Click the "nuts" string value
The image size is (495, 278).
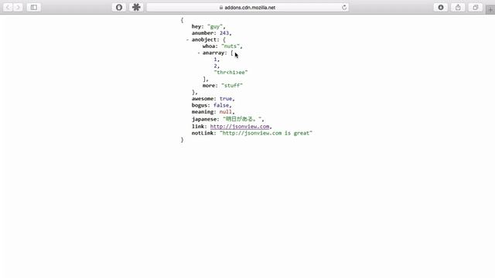pos(230,46)
